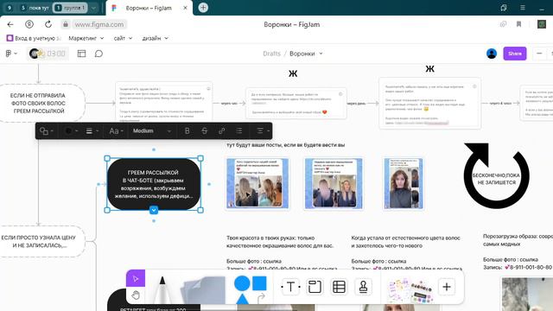Go back in browser
The width and height of the screenshot is (553, 311).
pos(10,24)
